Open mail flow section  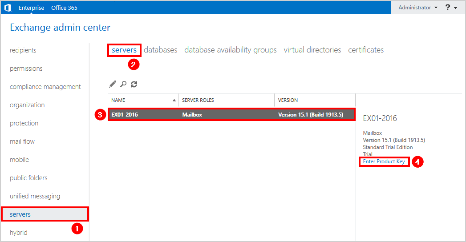22,141
